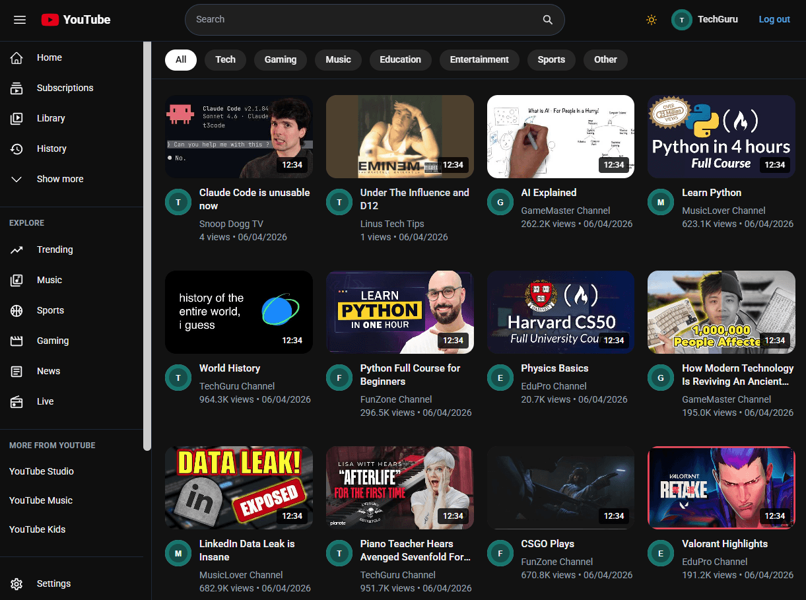Click the avatar beside Python Full Course for Beginners
806x600 pixels.
click(339, 378)
